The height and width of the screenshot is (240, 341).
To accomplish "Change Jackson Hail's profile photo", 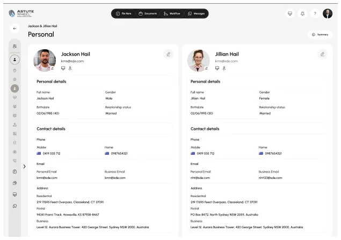I will [x=45, y=61].
